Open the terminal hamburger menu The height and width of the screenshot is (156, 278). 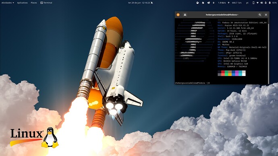tap(266, 15)
